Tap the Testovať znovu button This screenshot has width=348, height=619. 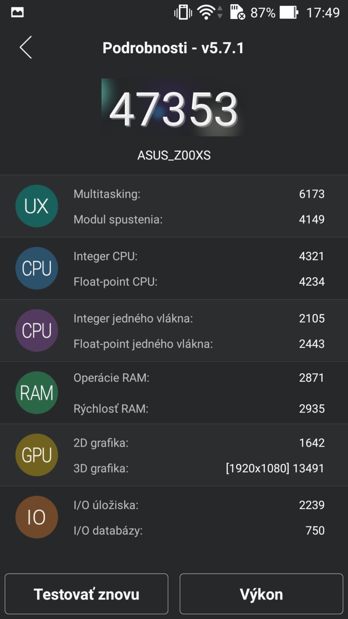pyautogui.click(x=87, y=594)
